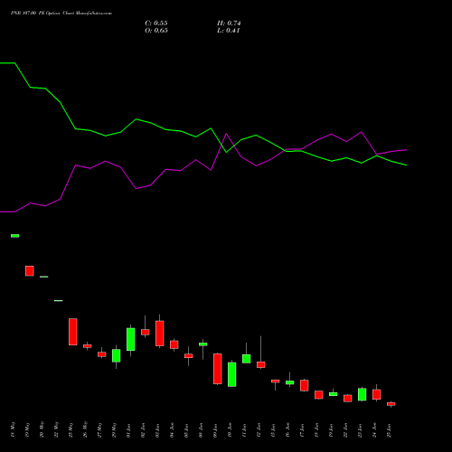452x452 pixels.
Task: Click the '04 Jun' date axis label
Action: pos(172,430)
